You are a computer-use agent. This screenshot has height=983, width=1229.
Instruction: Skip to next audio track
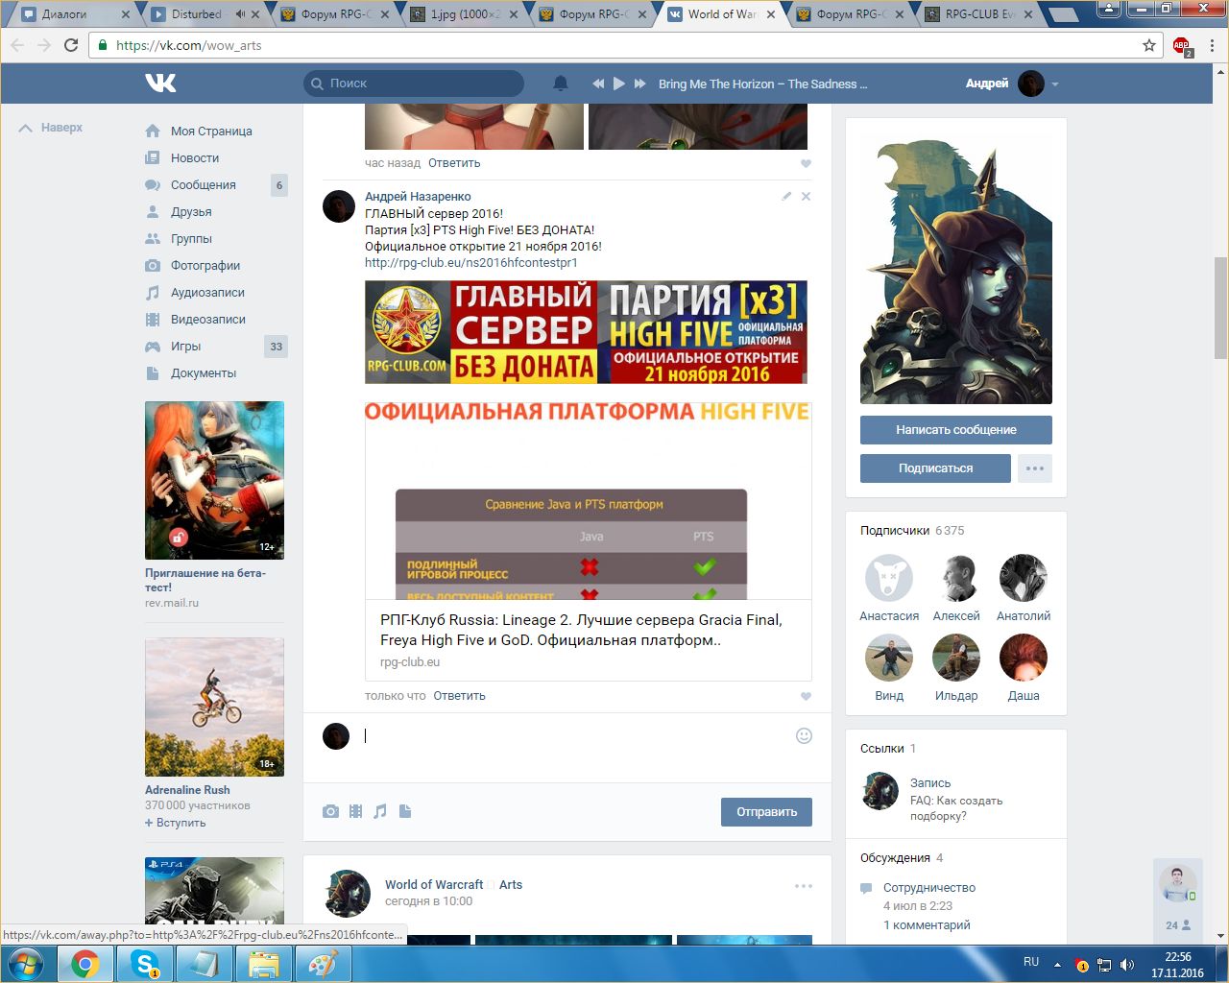(x=640, y=84)
